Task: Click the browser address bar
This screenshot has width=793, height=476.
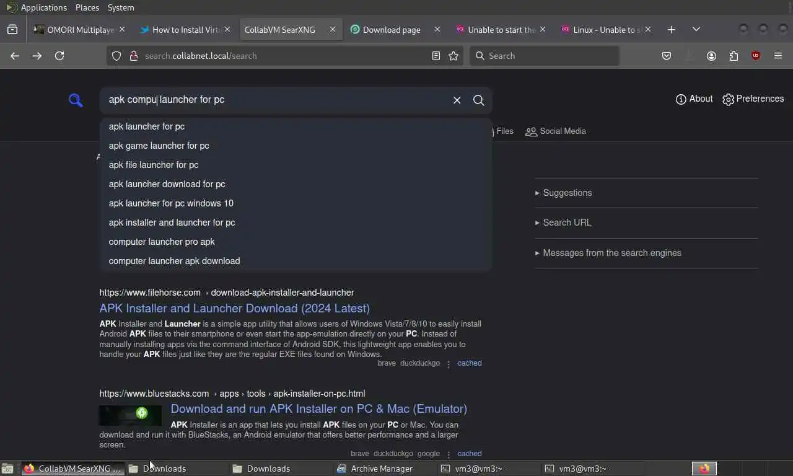Action: click(285, 56)
